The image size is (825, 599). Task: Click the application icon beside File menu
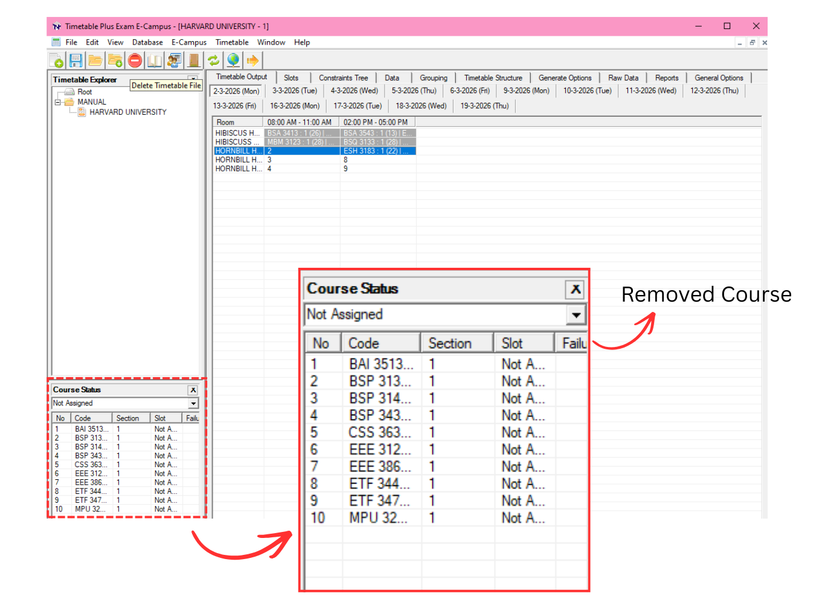pyautogui.click(x=56, y=42)
